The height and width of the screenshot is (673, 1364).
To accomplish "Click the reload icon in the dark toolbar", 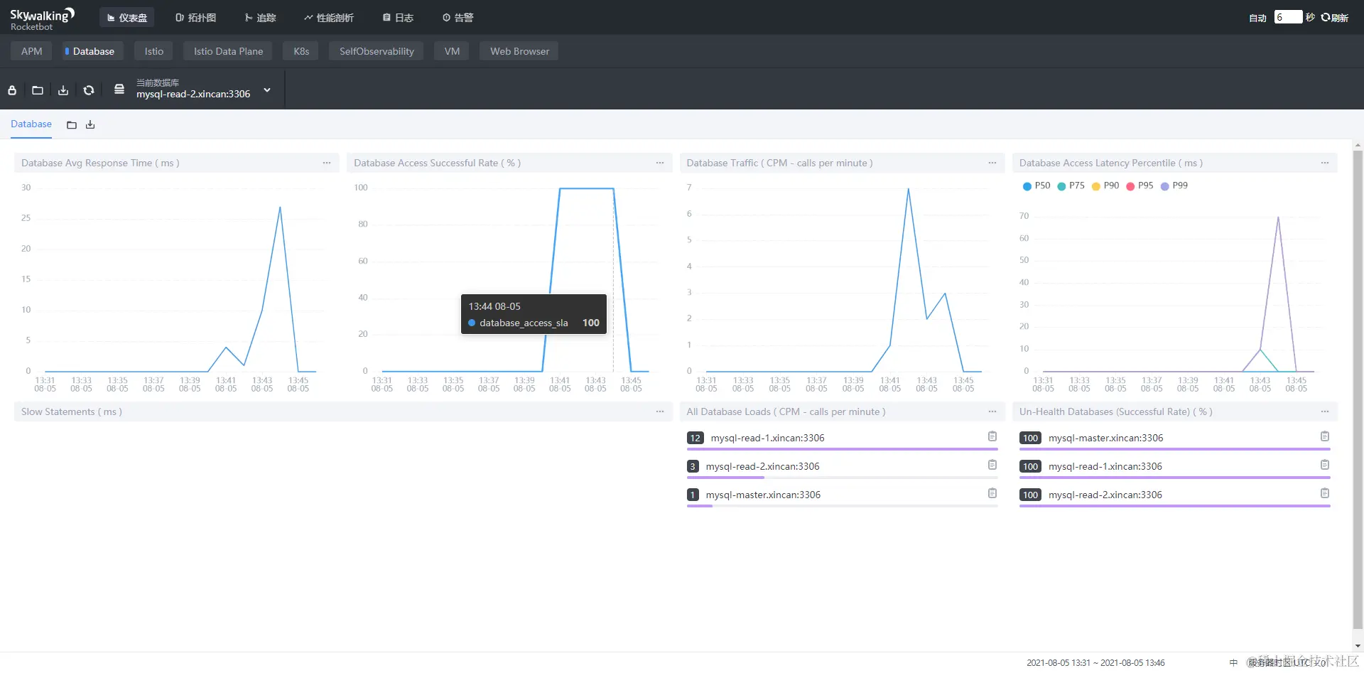I will pos(89,90).
